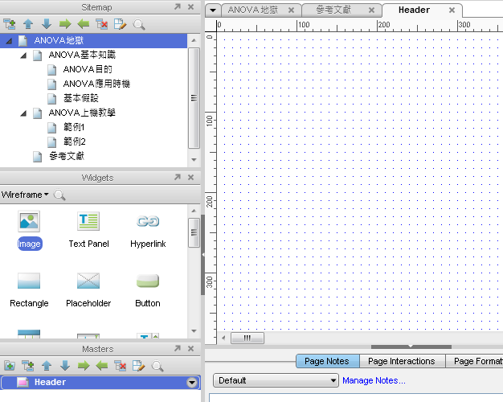Click the left panel splitter collapse handle
Image resolution: width=503 pixels, height=402 pixels.
pos(202,255)
